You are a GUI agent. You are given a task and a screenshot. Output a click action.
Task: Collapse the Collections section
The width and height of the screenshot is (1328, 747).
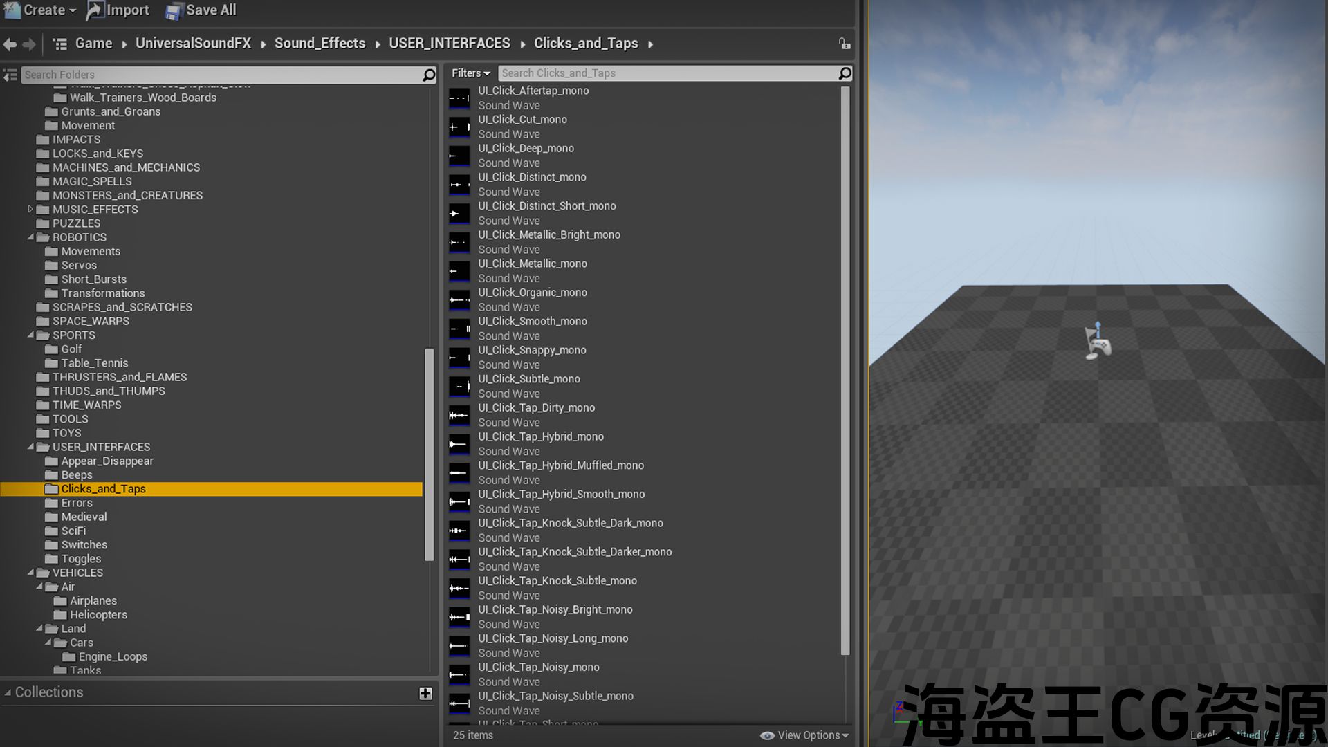[8, 692]
